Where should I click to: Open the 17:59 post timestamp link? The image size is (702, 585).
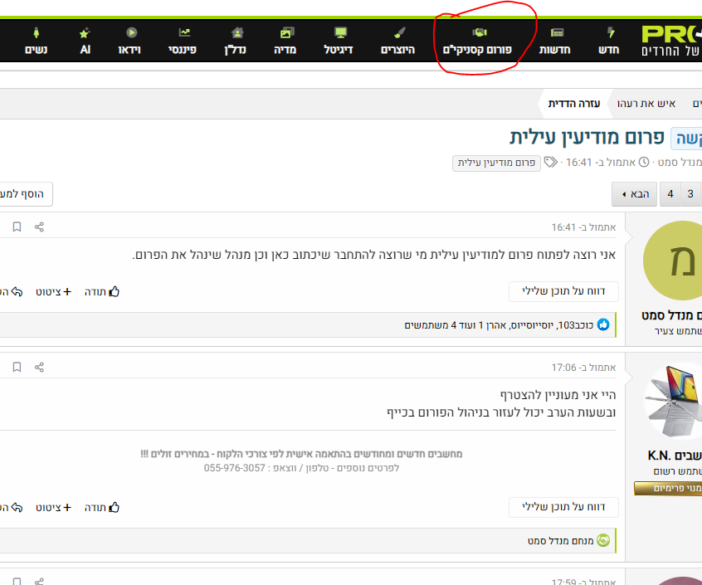[583, 582]
